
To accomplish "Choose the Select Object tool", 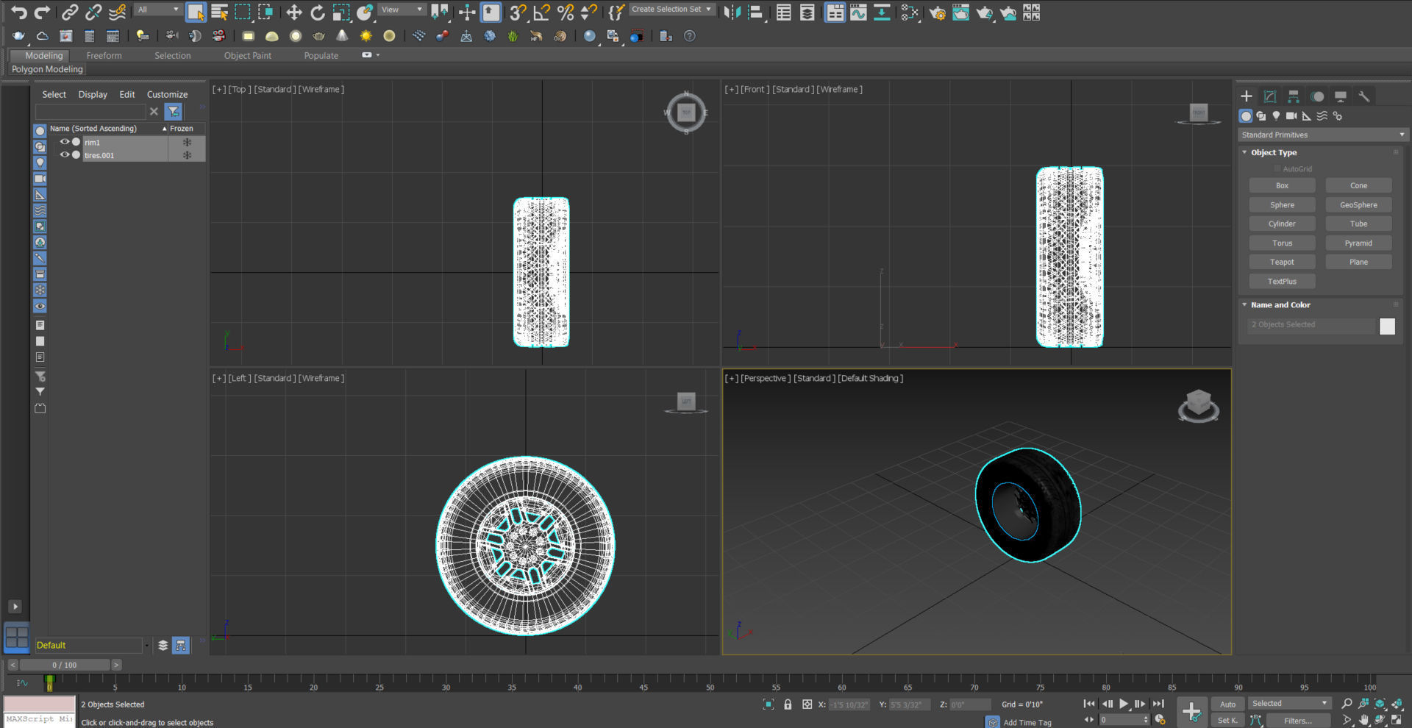I will (196, 12).
